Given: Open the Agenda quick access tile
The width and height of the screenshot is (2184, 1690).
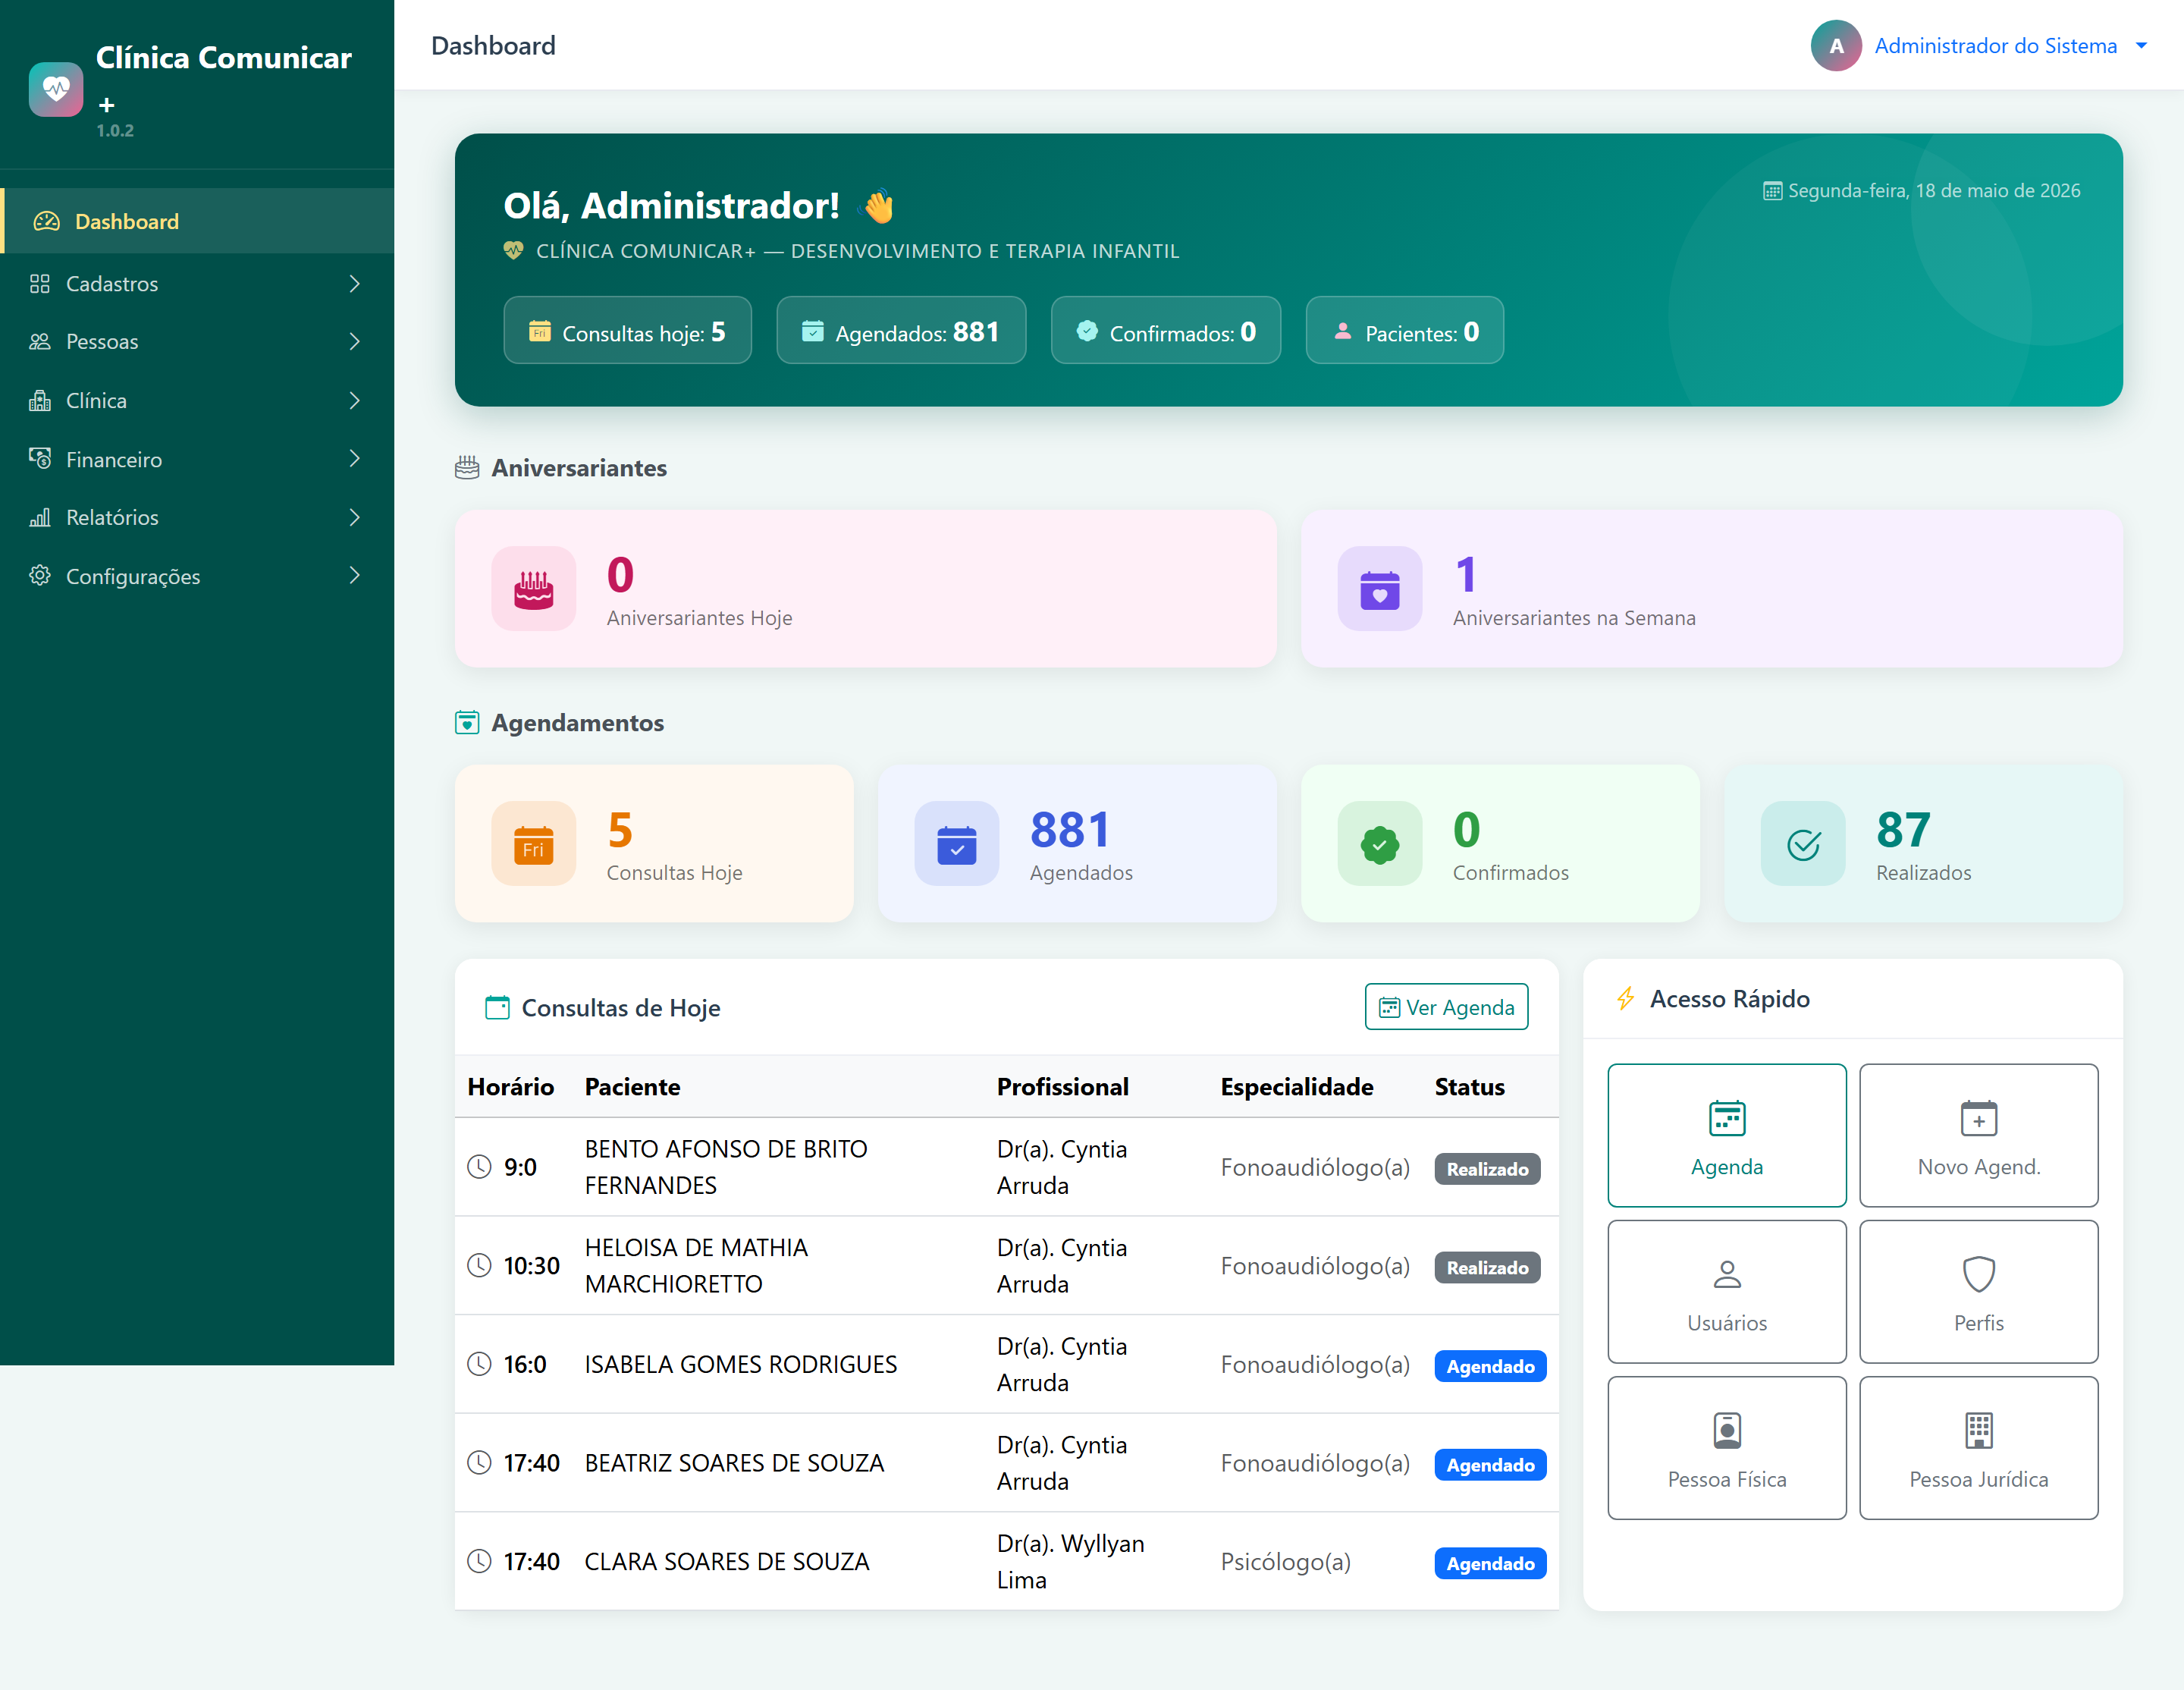Looking at the screenshot, I should pyautogui.click(x=1727, y=1136).
